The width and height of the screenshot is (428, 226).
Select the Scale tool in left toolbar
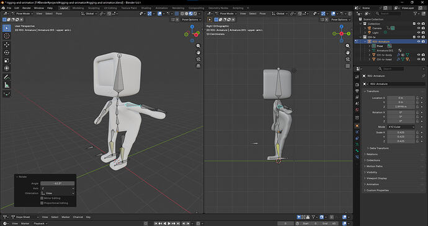(x=7, y=61)
